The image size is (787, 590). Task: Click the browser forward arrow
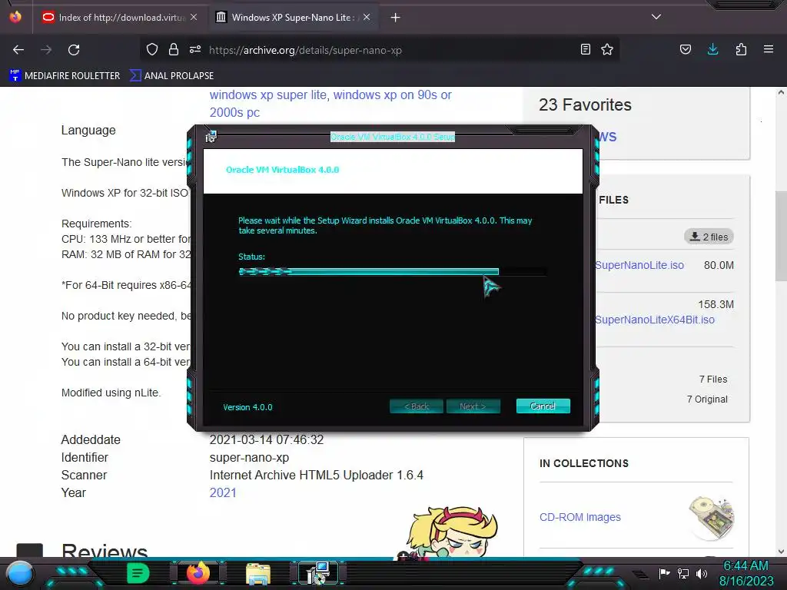tap(46, 50)
